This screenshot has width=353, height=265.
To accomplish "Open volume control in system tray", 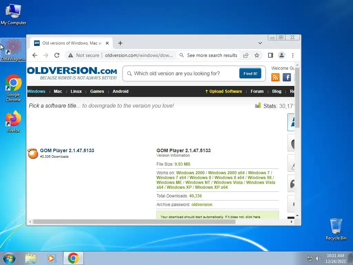I will tap(318, 258).
